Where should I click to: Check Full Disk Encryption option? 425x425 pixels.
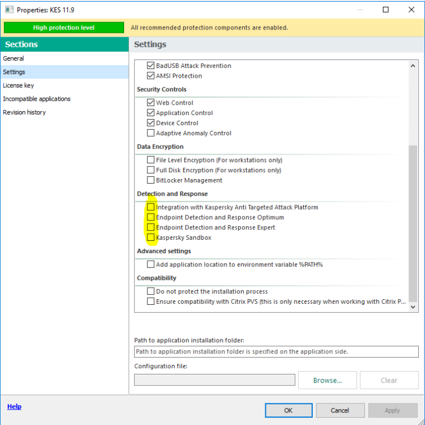[x=151, y=170]
